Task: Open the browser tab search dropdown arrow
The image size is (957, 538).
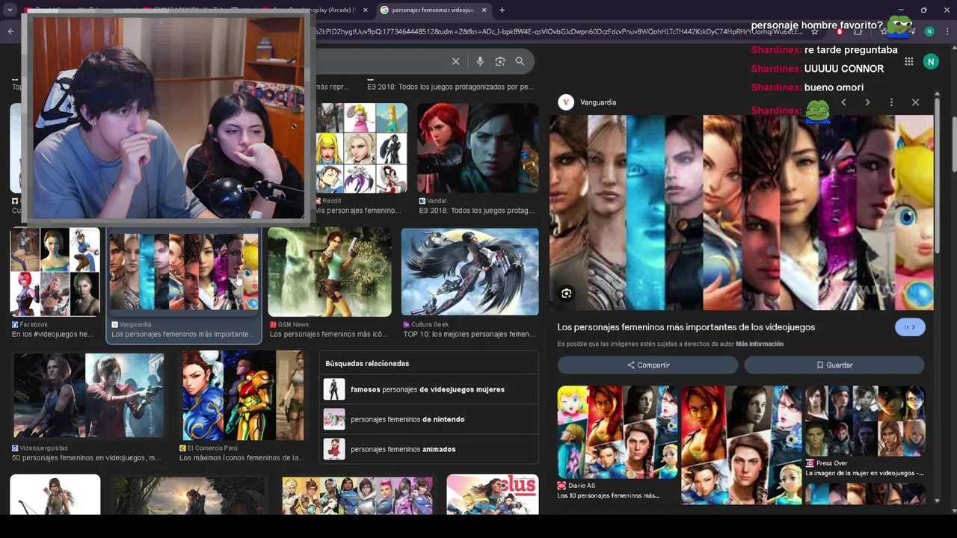Action: 10,10
